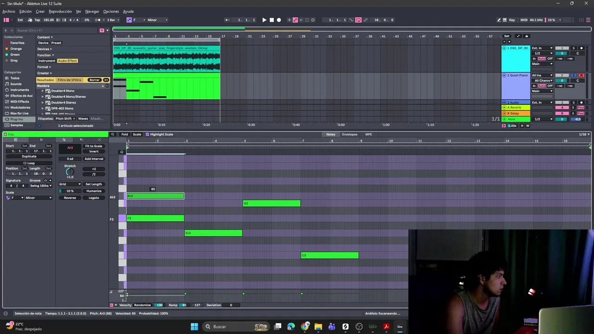Click the Fit to Scale button
This screenshot has width=594, height=334.
(94, 146)
